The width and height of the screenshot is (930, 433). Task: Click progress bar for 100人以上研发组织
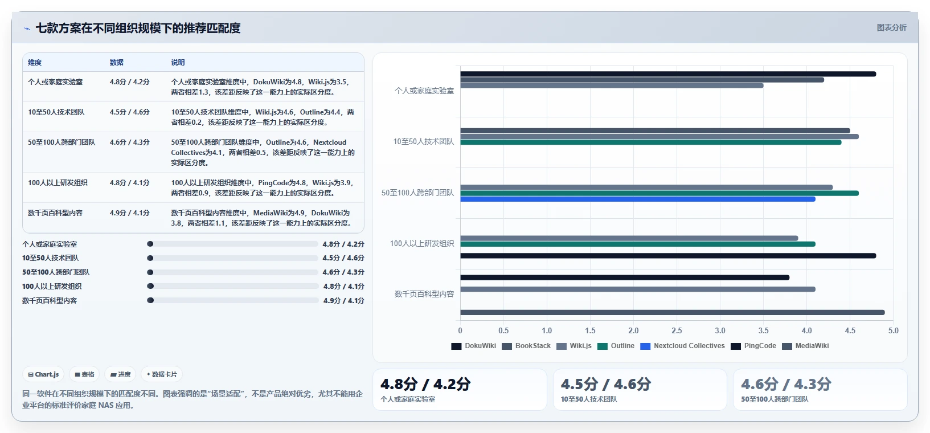click(x=233, y=286)
